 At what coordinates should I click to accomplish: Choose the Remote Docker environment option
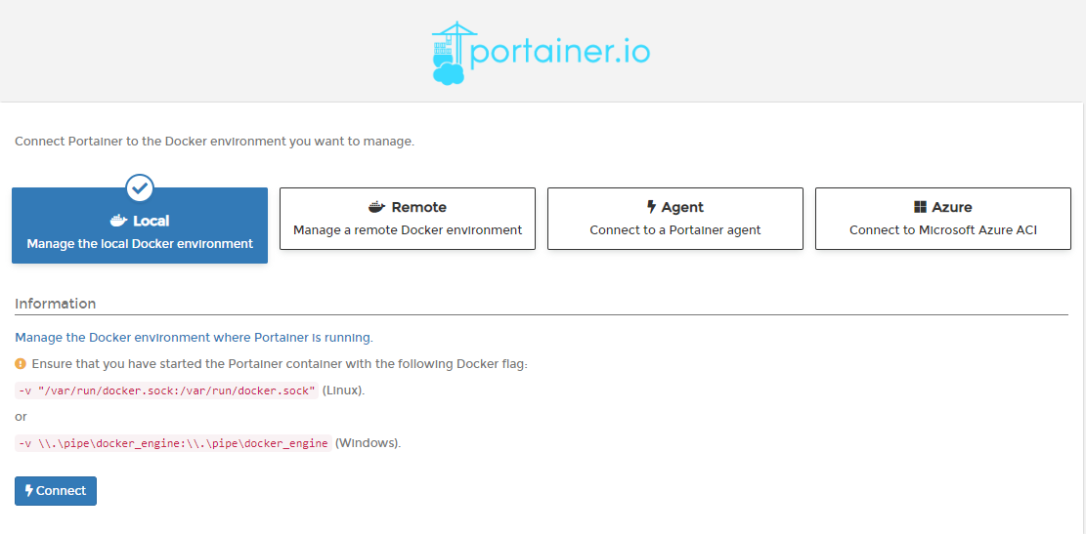pos(408,219)
